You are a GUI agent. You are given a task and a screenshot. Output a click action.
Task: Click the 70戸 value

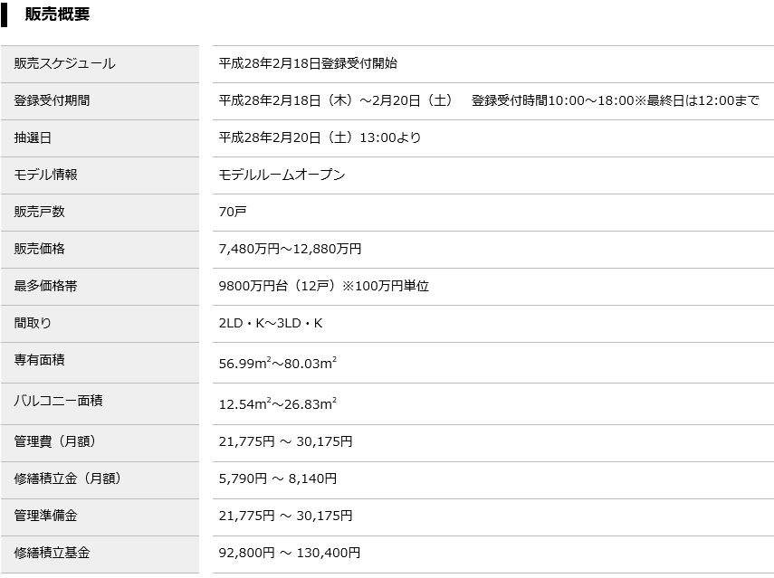click(233, 212)
